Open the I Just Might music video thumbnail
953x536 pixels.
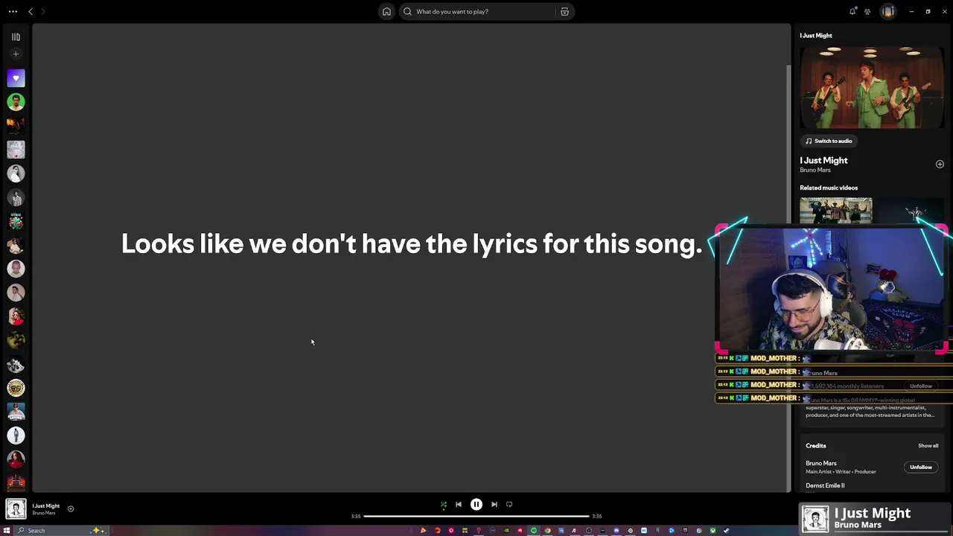[x=871, y=87]
